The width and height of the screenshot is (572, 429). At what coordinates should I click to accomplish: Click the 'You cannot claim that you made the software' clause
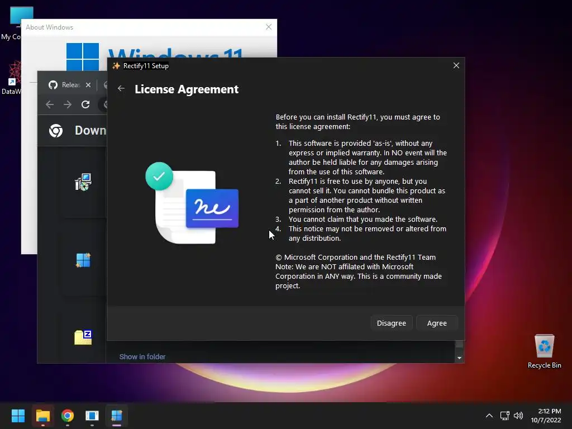(363, 219)
